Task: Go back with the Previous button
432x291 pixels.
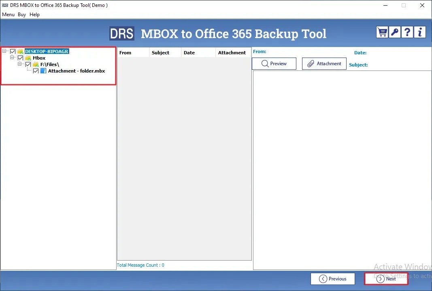Action: [x=333, y=279]
